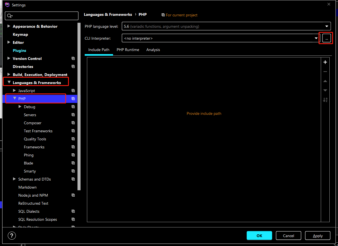The image size is (338, 246).
Task: Click project-level icon next to Blade
Action: [x=73, y=163]
